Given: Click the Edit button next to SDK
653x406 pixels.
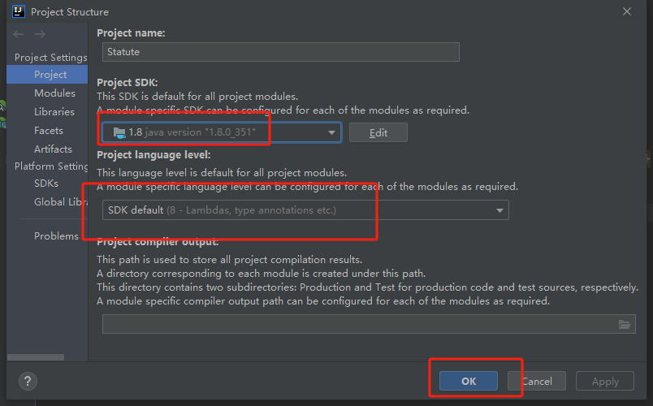Looking at the screenshot, I should pyautogui.click(x=378, y=132).
